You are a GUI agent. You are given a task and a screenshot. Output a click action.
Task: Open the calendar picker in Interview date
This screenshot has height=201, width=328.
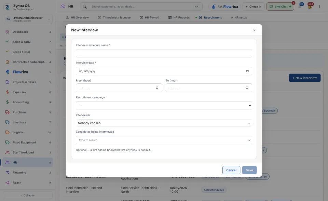pyautogui.click(x=247, y=71)
